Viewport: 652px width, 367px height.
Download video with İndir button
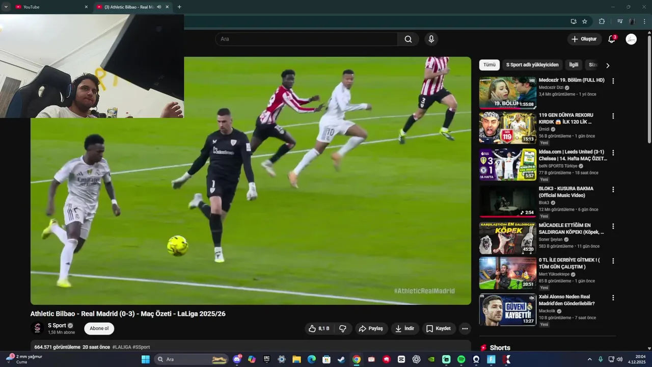[405, 329]
